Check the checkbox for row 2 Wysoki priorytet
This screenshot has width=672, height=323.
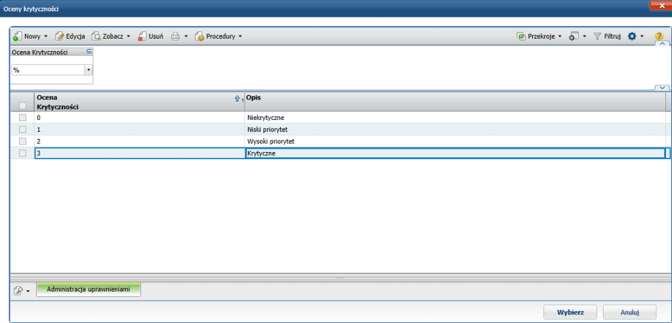(23, 141)
